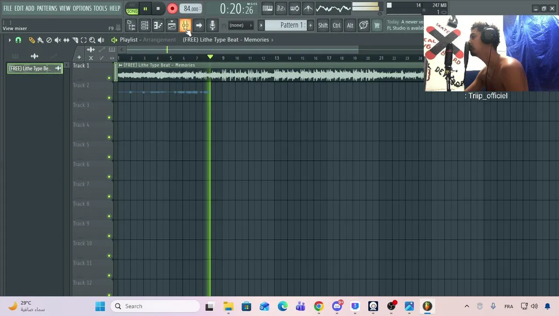Open the browser/plugin picker view icon
This screenshot has width=559, height=316.
[131, 25]
